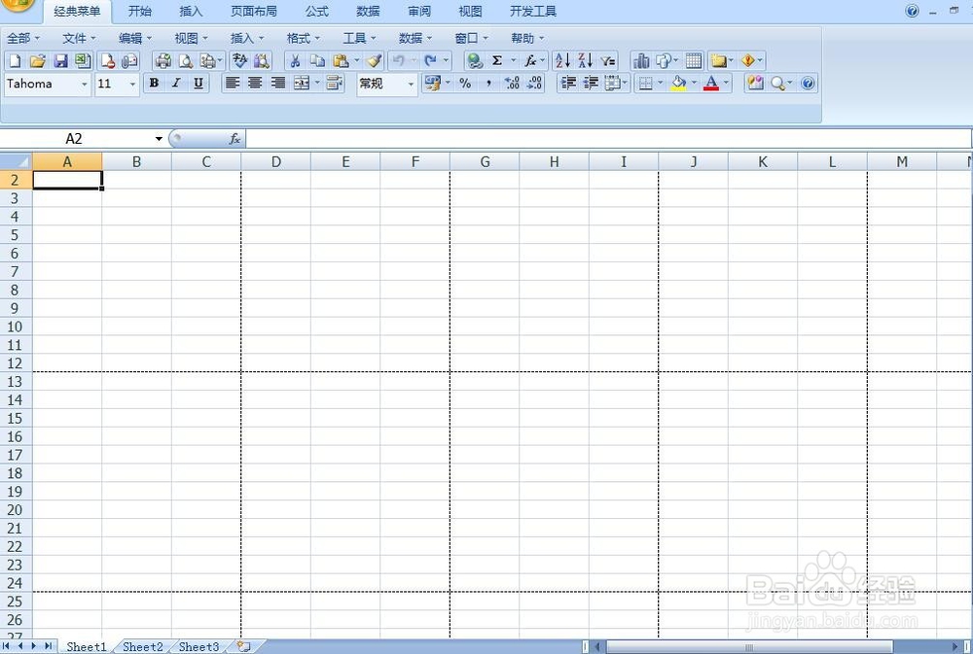Click the insert function fx button in formula bar
The image size is (973, 654).
(234, 139)
